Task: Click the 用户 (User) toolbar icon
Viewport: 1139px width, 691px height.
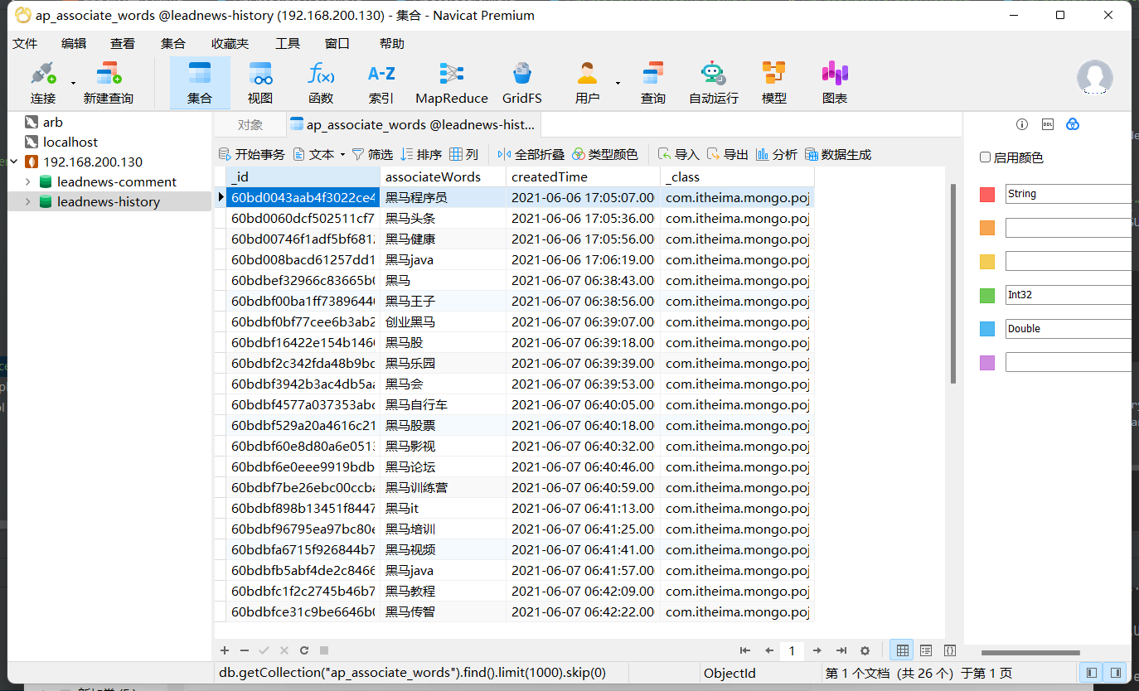Action: click(587, 83)
